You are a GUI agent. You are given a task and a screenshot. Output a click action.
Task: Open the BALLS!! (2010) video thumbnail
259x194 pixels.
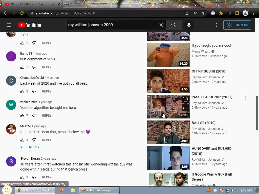coord(168,132)
